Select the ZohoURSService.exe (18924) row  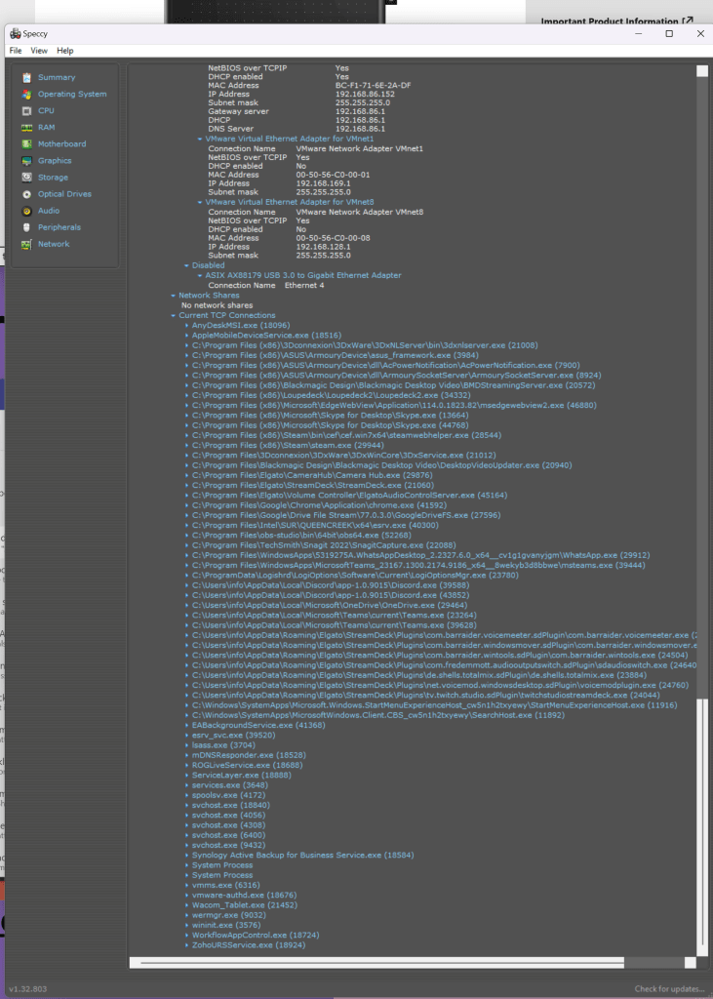249,945
